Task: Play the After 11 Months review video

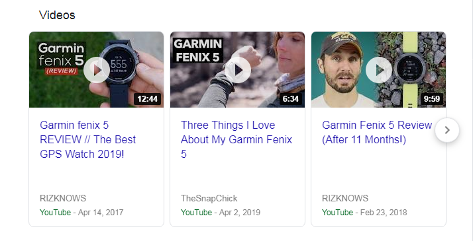Action: pyautogui.click(x=379, y=70)
